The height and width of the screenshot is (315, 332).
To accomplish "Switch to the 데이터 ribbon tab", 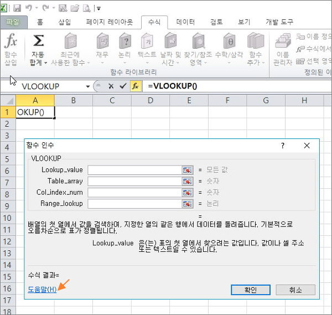I will [x=185, y=22].
